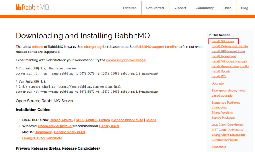255x152 pixels.
Task: Open the 'Upgrade' sidebar link
Action: [217, 83]
